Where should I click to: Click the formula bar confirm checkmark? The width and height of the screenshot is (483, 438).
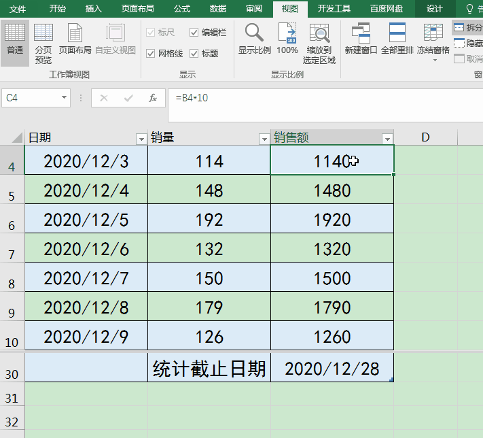(128, 98)
